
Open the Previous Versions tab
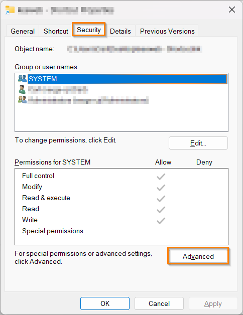[167, 31]
